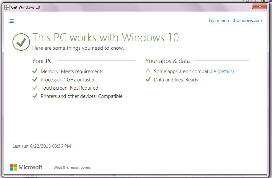Viewport: 272px width, 178px height.
Task: Click 'Last run 6/22/2015 03:36 PM' text
Action: coord(42,146)
